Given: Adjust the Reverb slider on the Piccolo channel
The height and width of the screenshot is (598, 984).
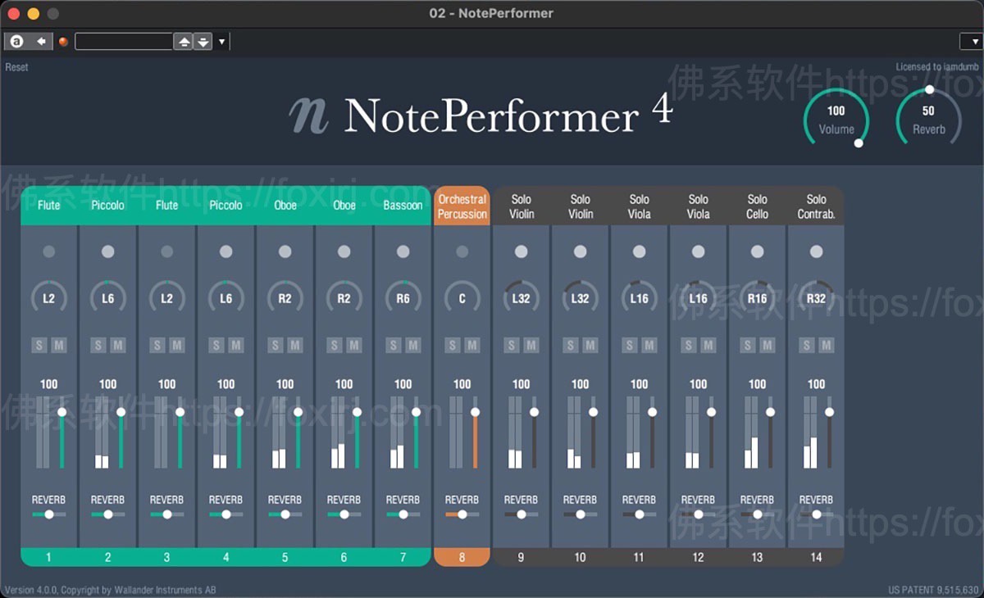Looking at the screenshot, I should (x=107, y=514).
